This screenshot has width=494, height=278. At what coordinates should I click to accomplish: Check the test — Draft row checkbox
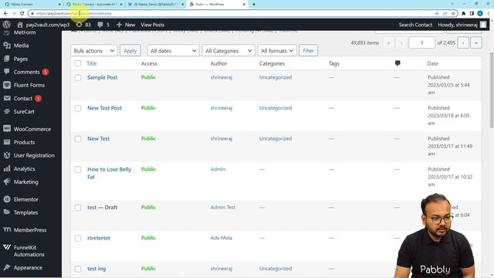point(78,208)
